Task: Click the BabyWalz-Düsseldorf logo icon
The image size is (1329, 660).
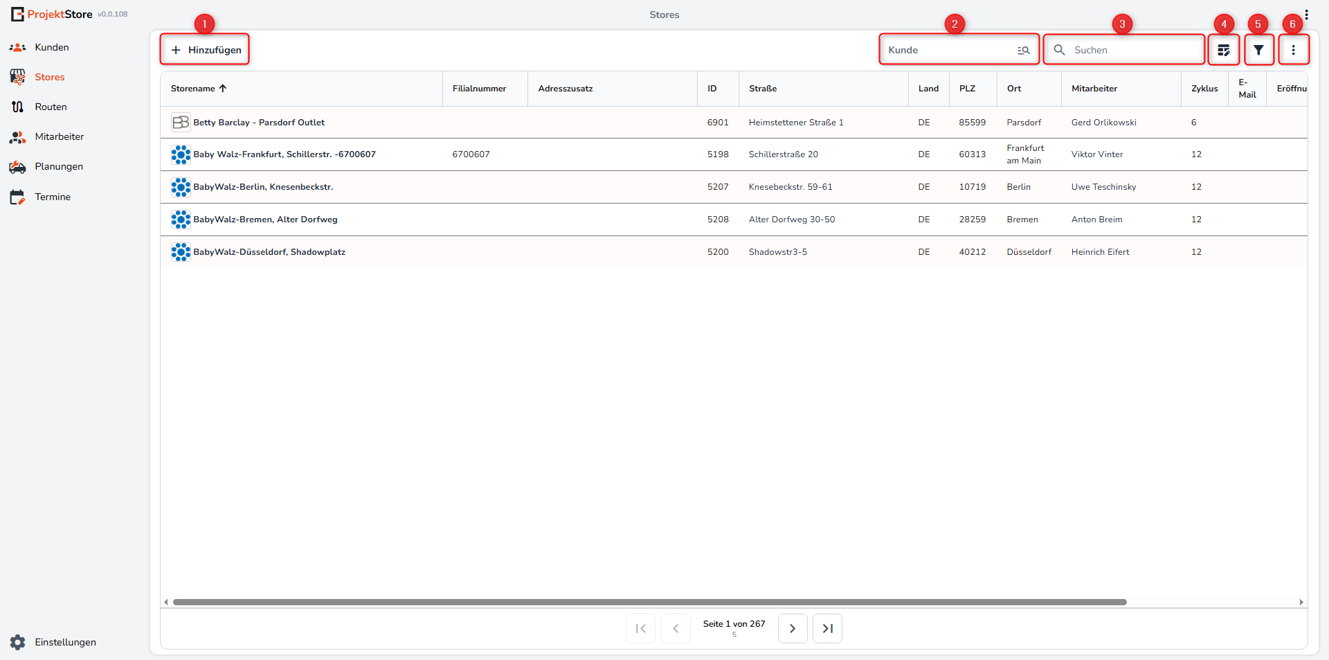Action: [181, 252]
